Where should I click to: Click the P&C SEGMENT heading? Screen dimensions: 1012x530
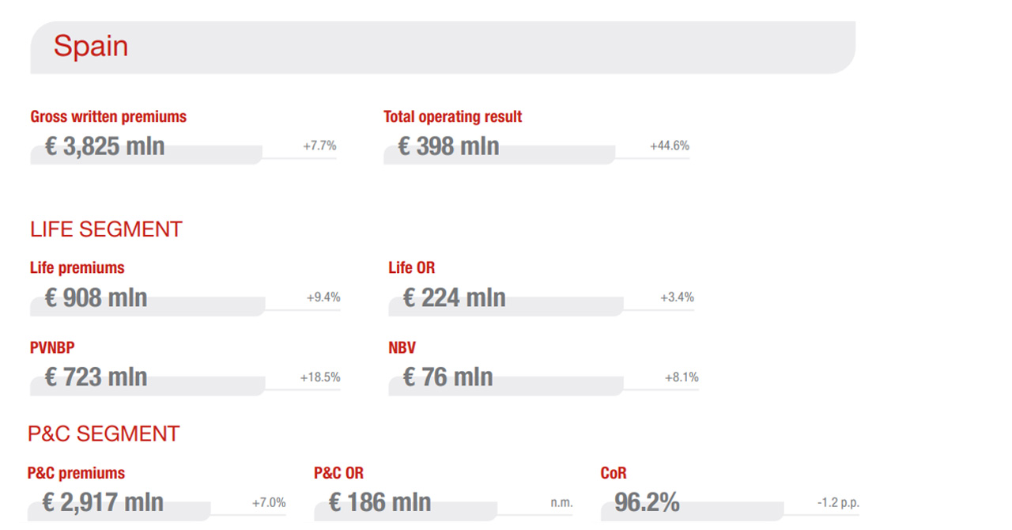104,434
